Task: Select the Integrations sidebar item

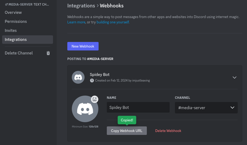Action: click(x=27, y=40)
